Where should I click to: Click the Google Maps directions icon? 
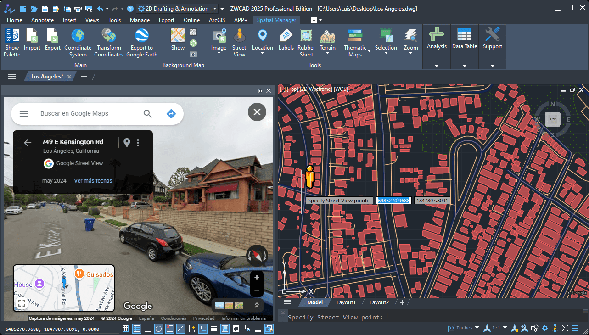click(x=171, y=113)
